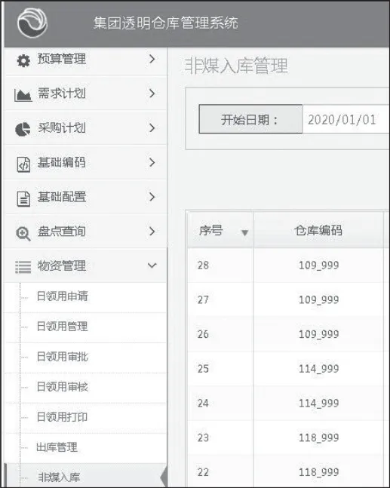
Task: Open the 日领用审批 submenu item
Action: click(63, 356)
